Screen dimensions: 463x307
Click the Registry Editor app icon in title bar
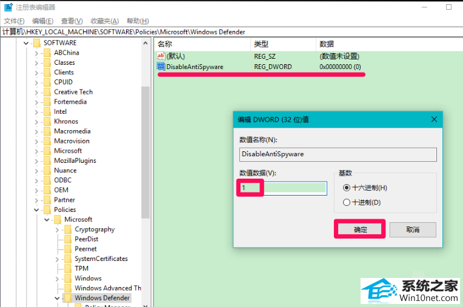8,7
